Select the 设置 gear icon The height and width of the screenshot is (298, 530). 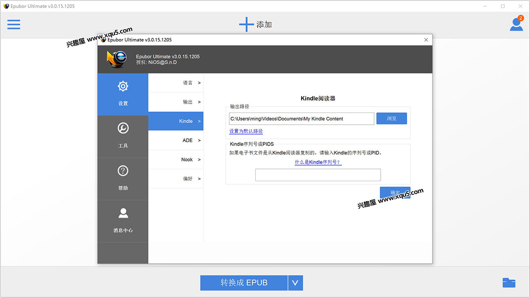coord(123,86)
